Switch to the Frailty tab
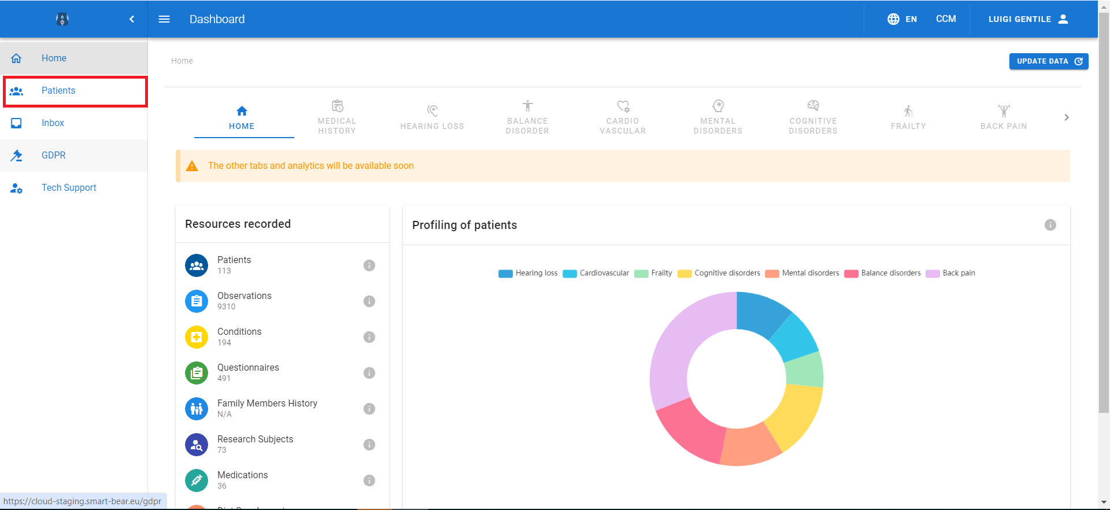Screen dimensions: 1110x510 908,117
